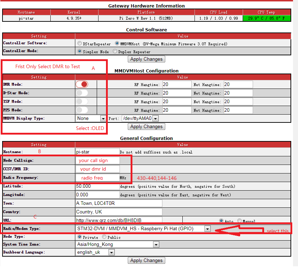
Task: Edit the D-Star Net Hangtime field
Action: 238,93
